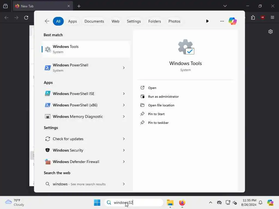Viewport: 279px width, 209px height.
Task: Close the New Tab tab
Action: click(x=68, y=6)
